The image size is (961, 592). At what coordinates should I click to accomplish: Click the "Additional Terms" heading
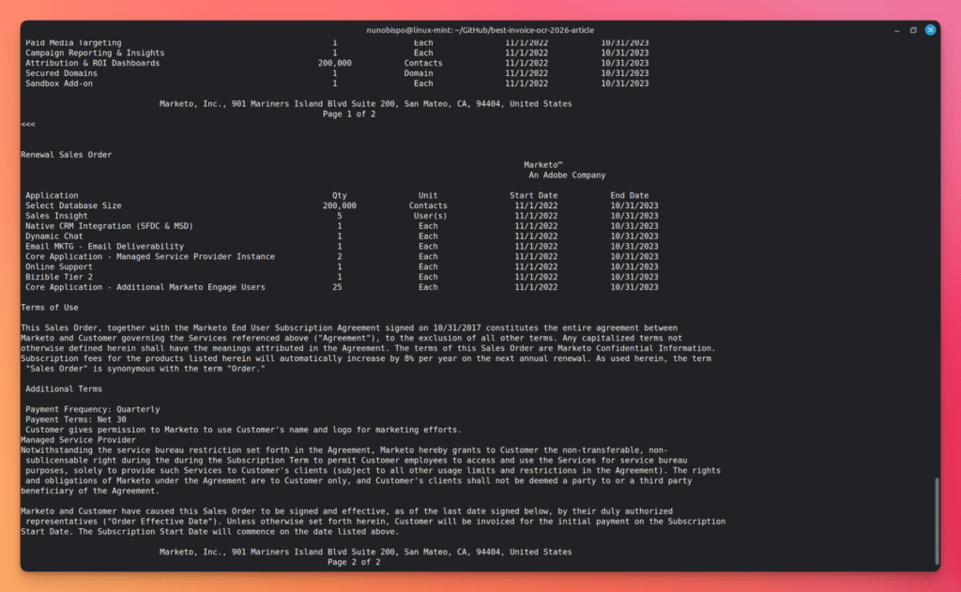pos(64,389)
